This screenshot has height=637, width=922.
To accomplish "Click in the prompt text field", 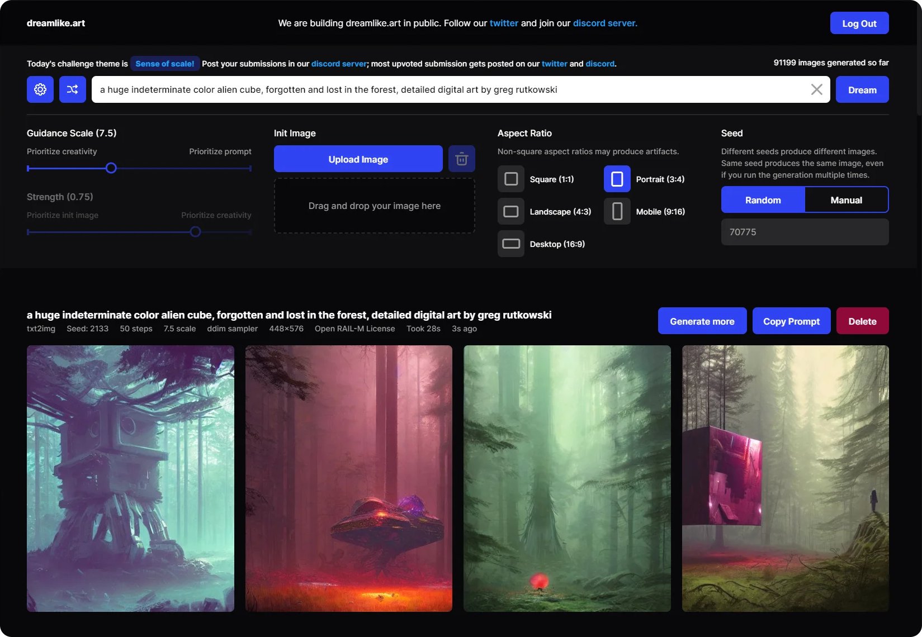I will 447,89.
